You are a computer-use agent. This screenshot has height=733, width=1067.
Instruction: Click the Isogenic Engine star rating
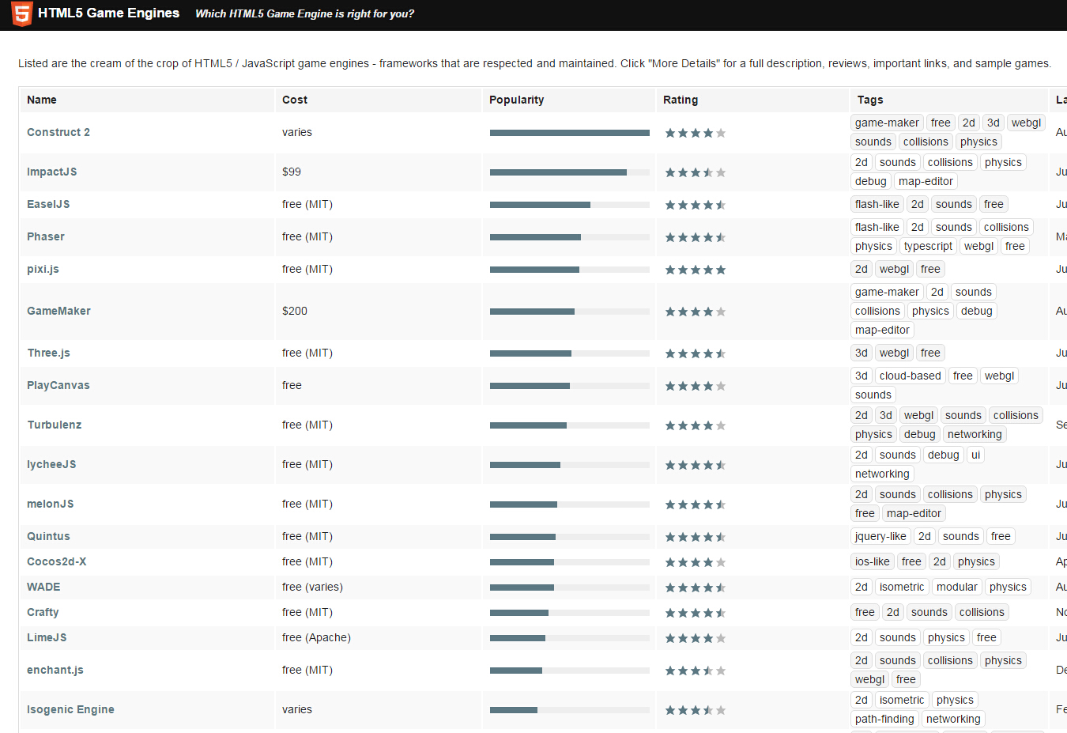coord(696,710)
